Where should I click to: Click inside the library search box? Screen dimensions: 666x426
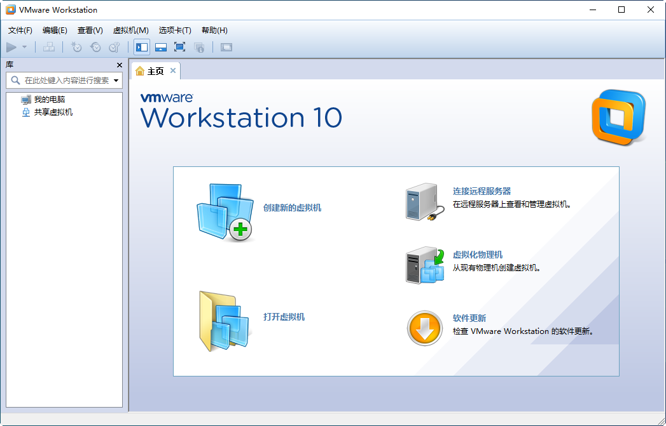64,80
